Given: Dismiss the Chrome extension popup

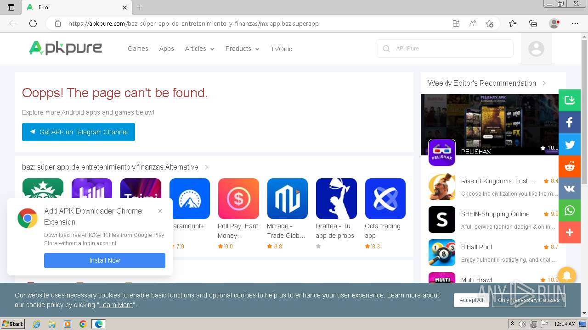Looking at the screenshot, I should pos(160,211).
